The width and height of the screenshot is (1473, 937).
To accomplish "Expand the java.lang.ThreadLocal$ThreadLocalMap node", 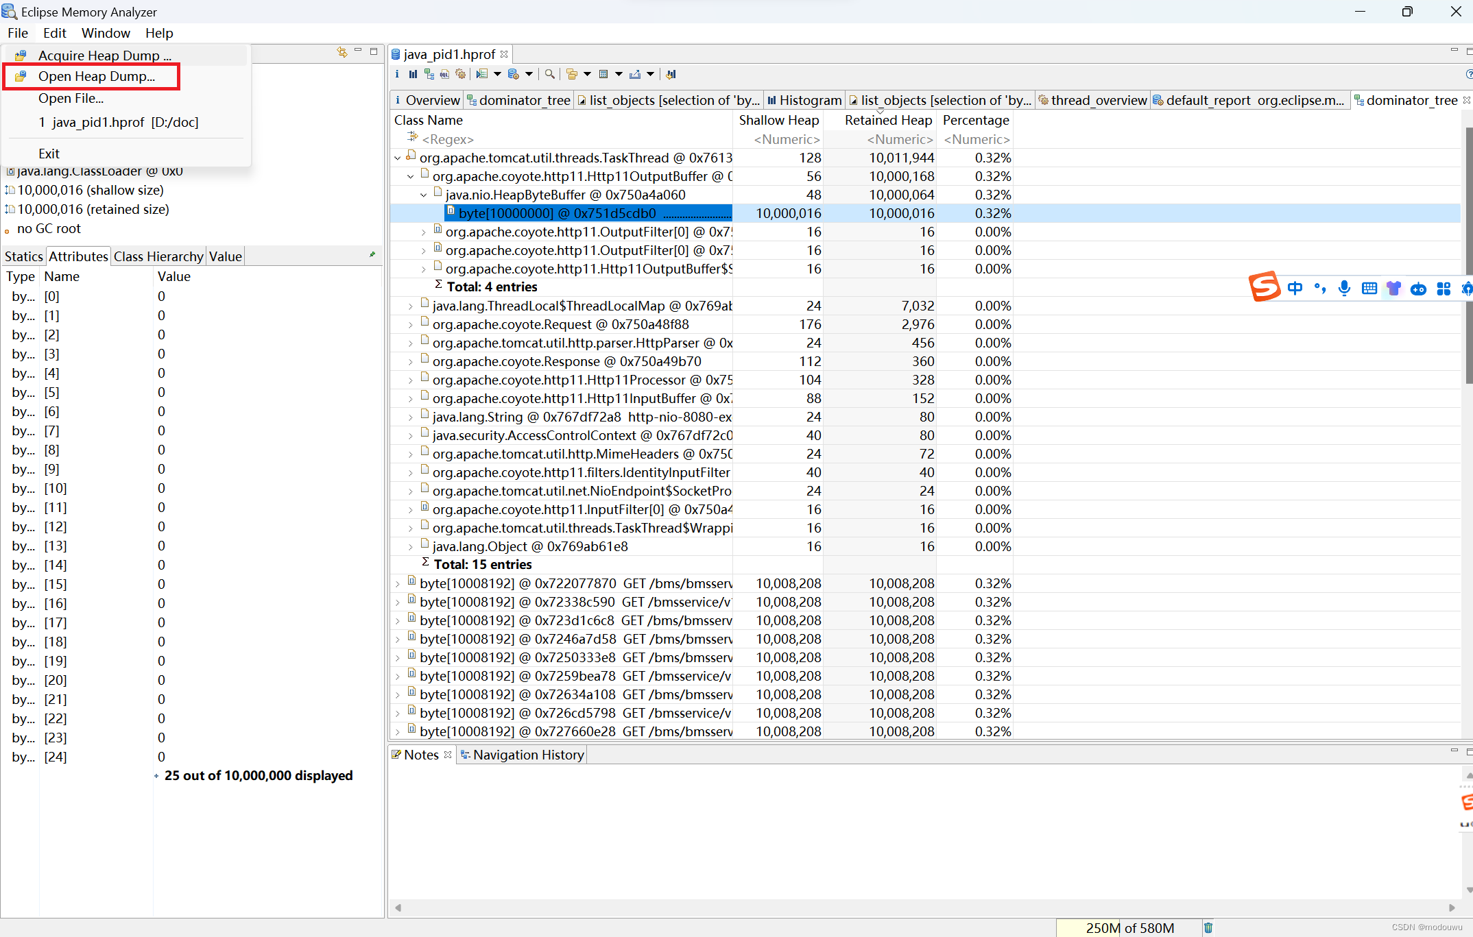I will (x=411, y=306).
